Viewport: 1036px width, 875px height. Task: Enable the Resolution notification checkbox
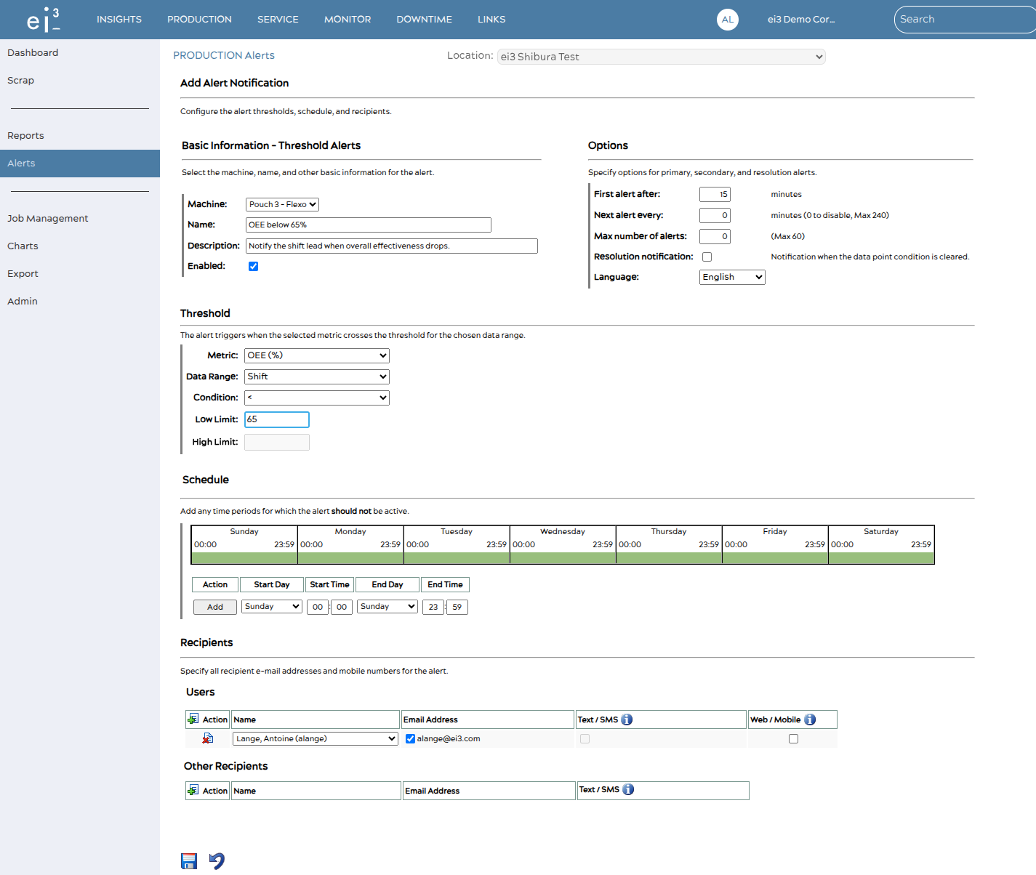pyautogui.click(x=707, y=257)
